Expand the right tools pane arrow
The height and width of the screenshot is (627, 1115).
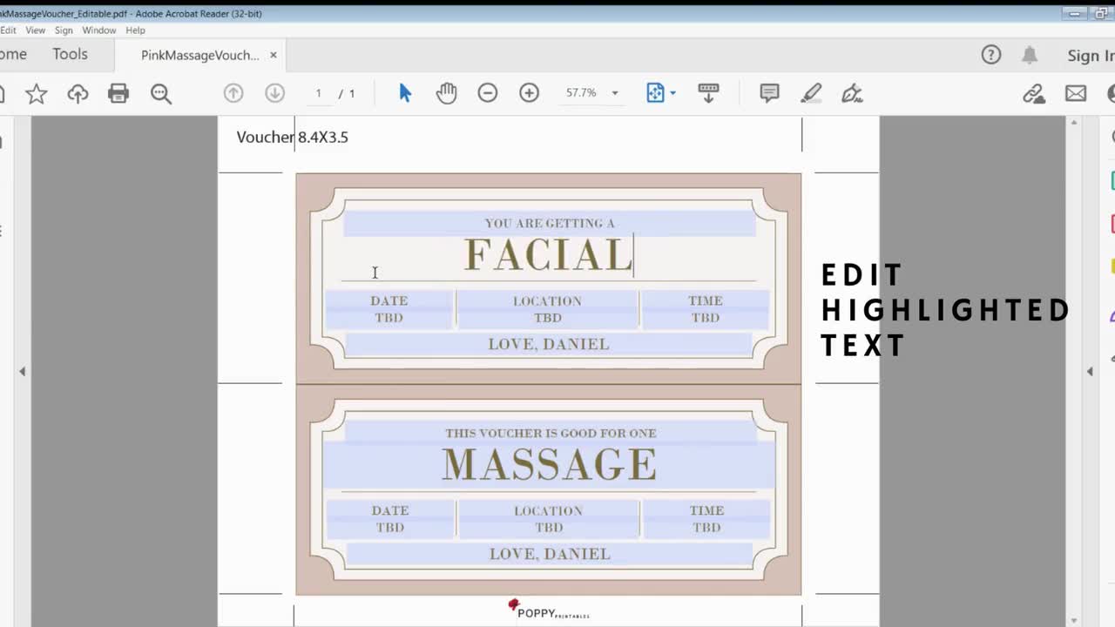click(1090, 372)
